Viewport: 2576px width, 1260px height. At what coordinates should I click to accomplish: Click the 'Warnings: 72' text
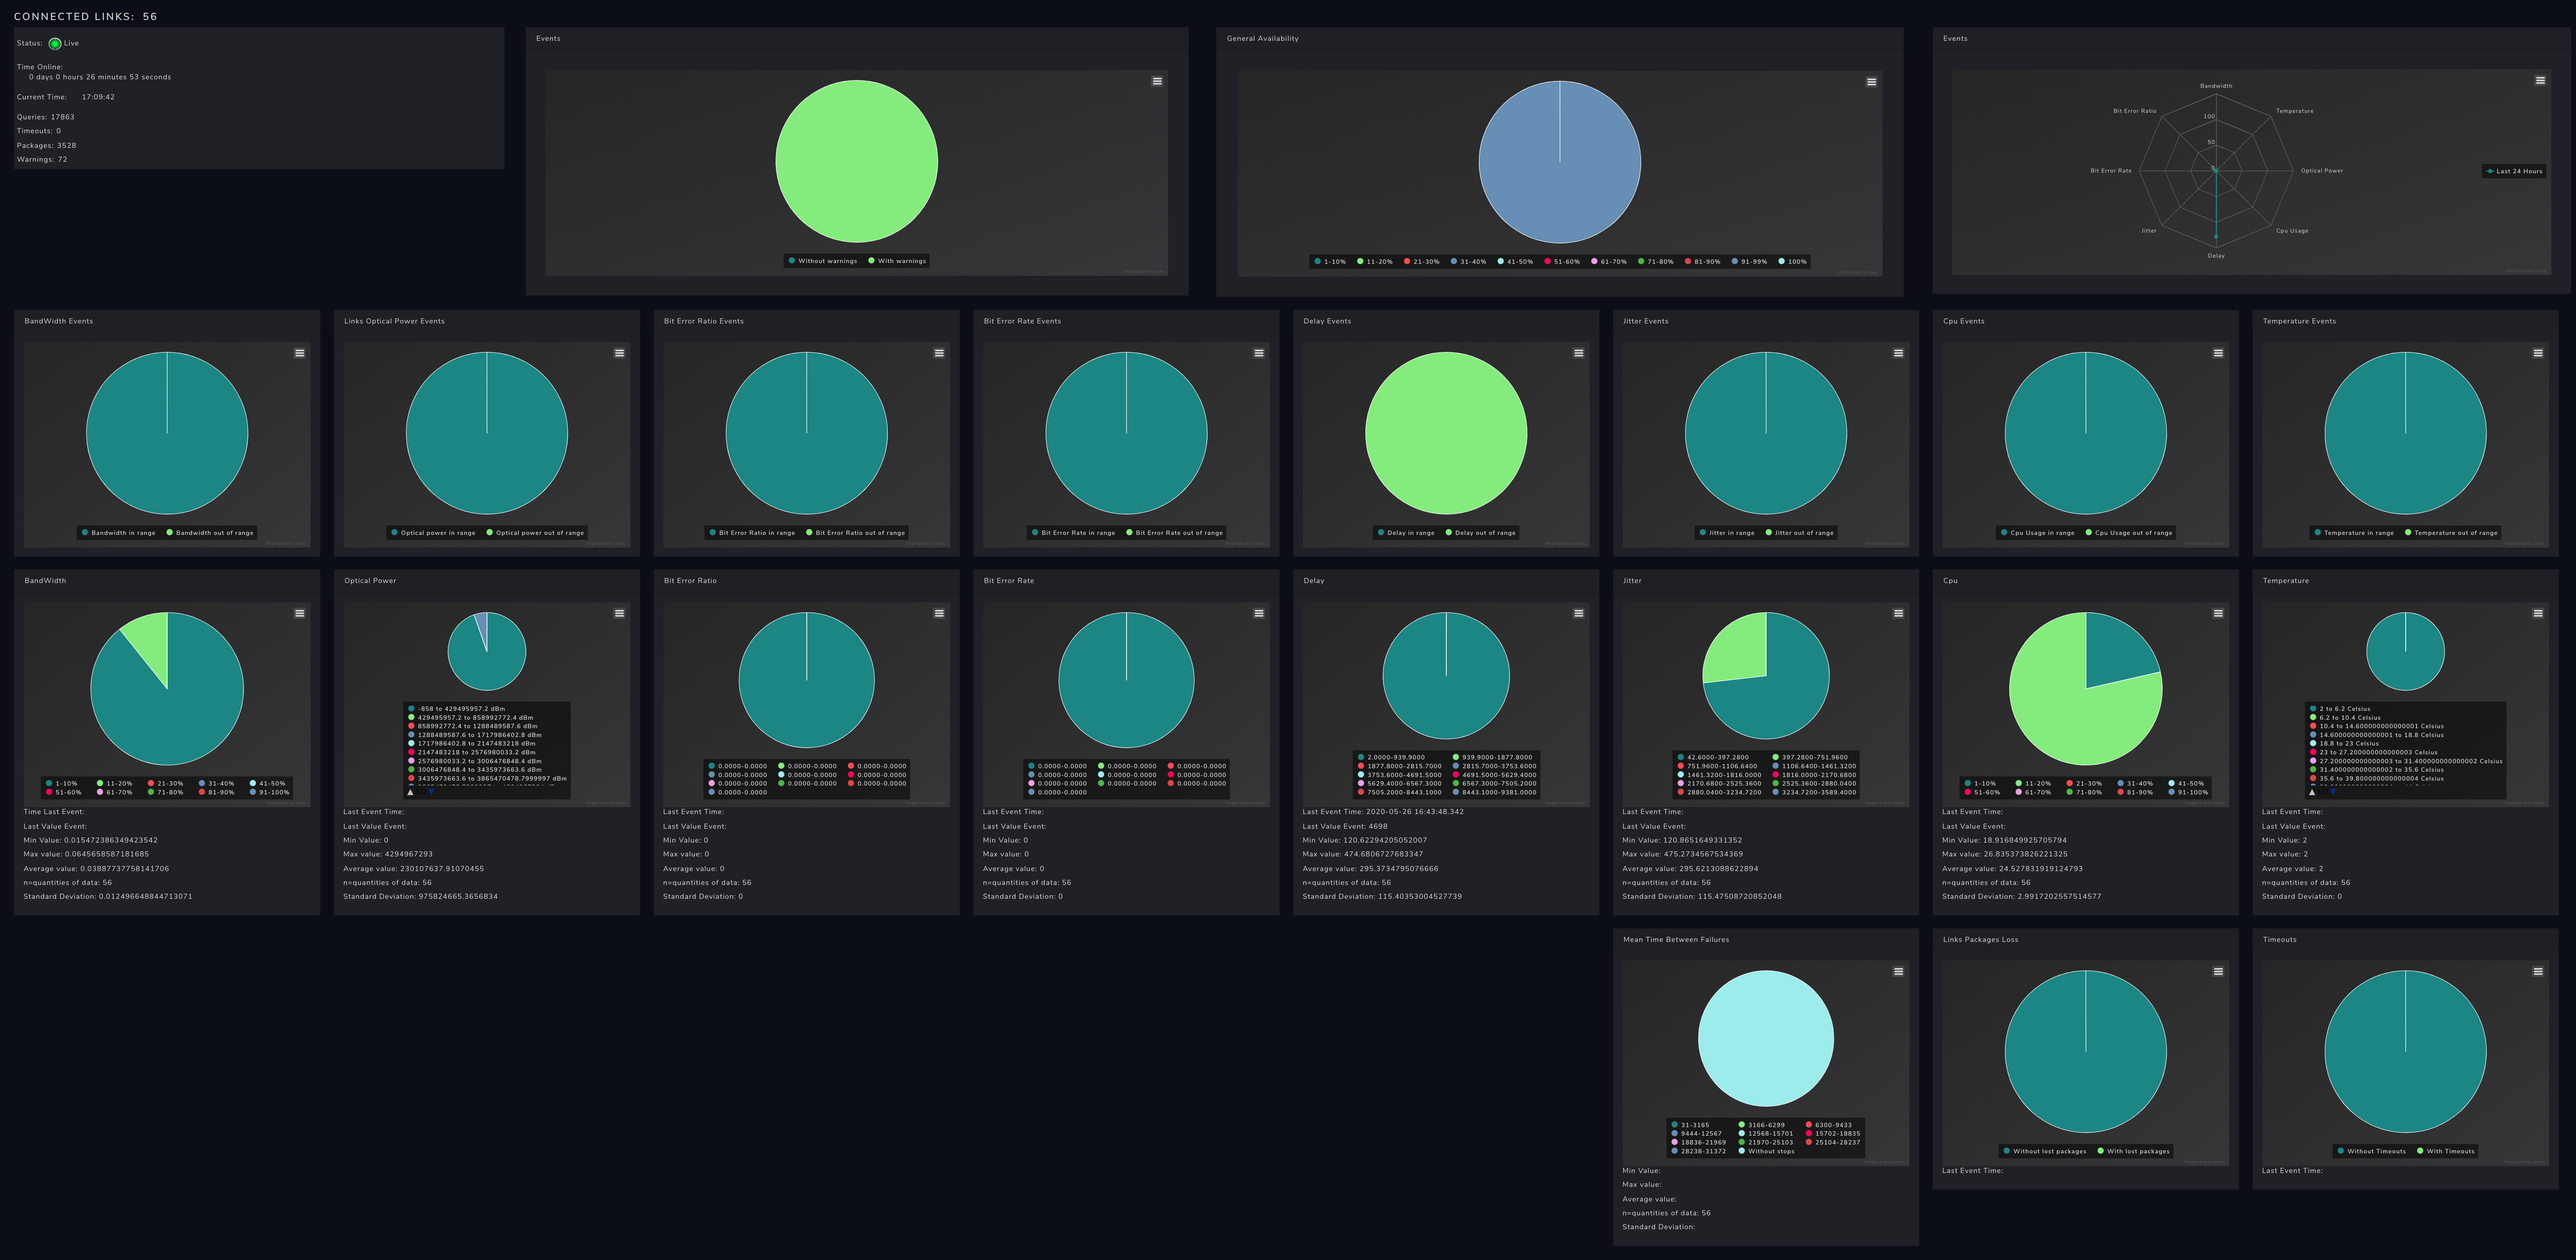[x=42, y=160]
